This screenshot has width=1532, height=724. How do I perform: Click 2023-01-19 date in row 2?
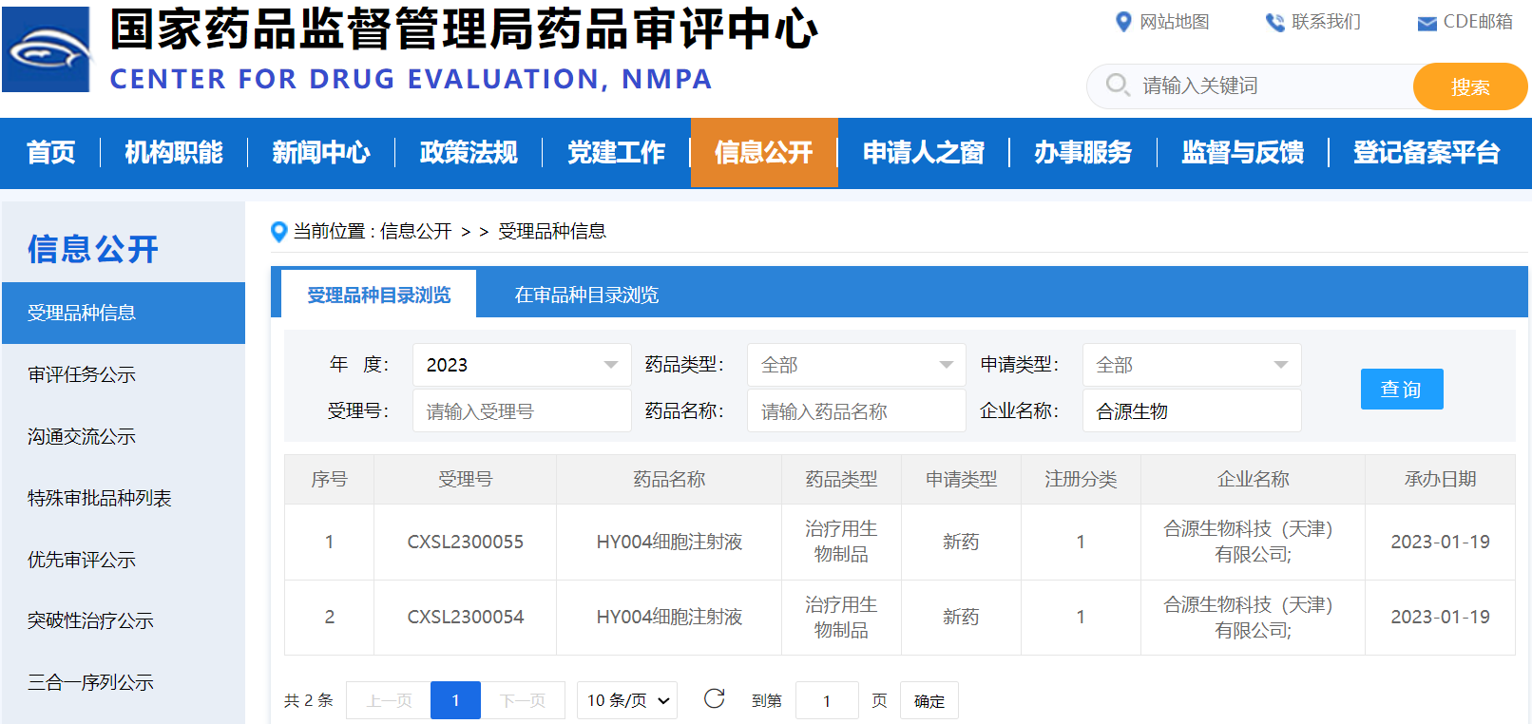click(x=1440, y=617)
